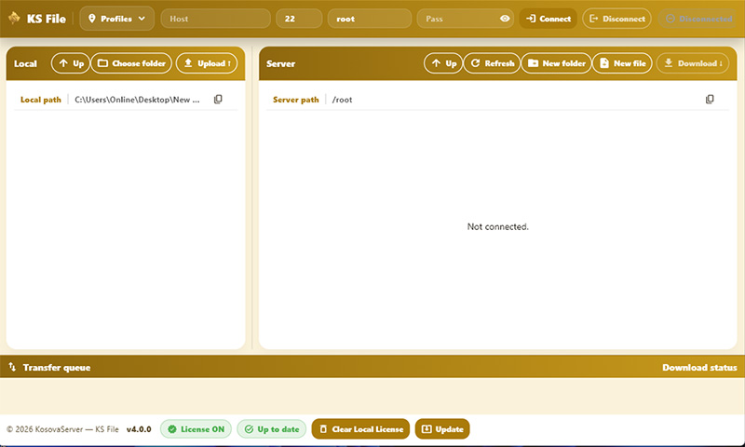Image resolution: width=745 pixels, height=447 pixels.
Task: Click the Transfer queue heading
Action: pyautogui.click(x=57, y=368)
